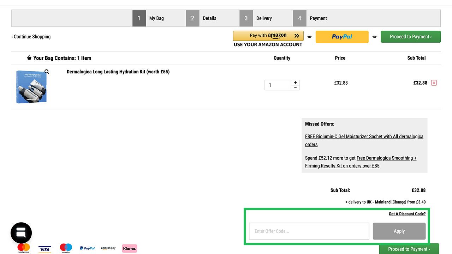Focus the Enter Offer Code field
The image size is (452, 254).
pyautogui.click(x=309, y=231)
